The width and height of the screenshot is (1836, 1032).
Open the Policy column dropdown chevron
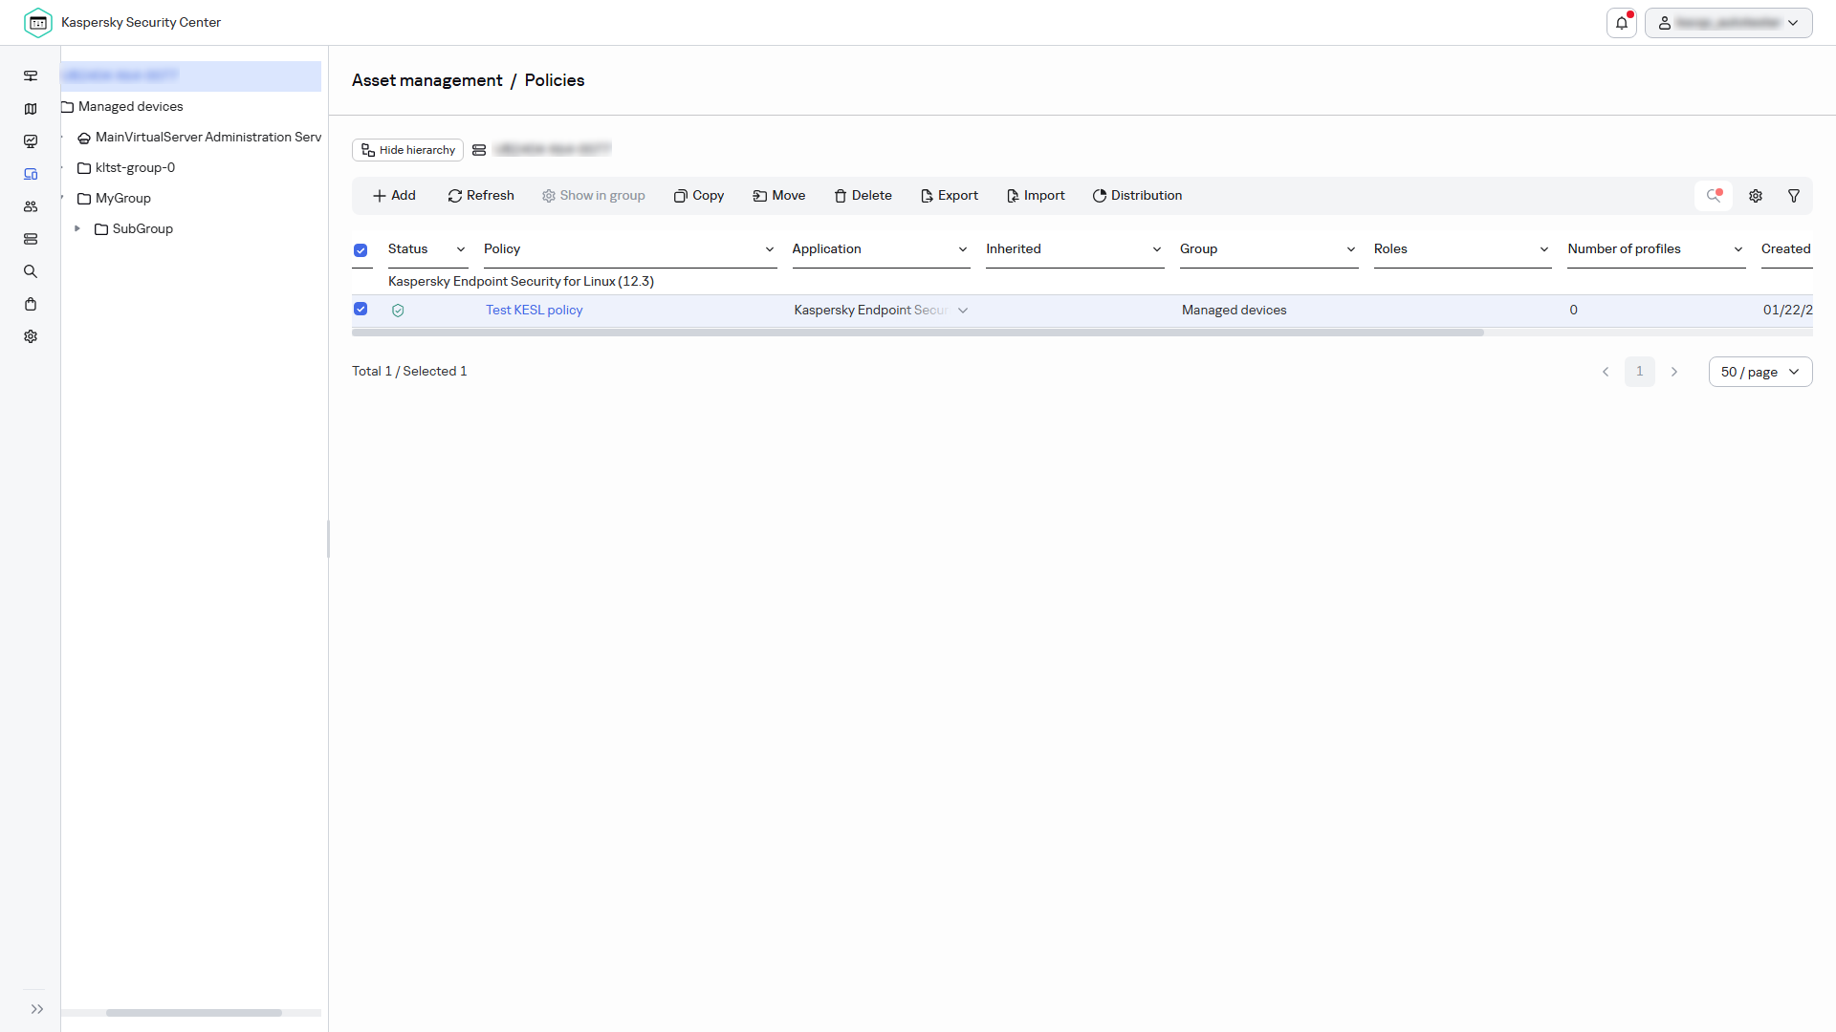point(770,249)
